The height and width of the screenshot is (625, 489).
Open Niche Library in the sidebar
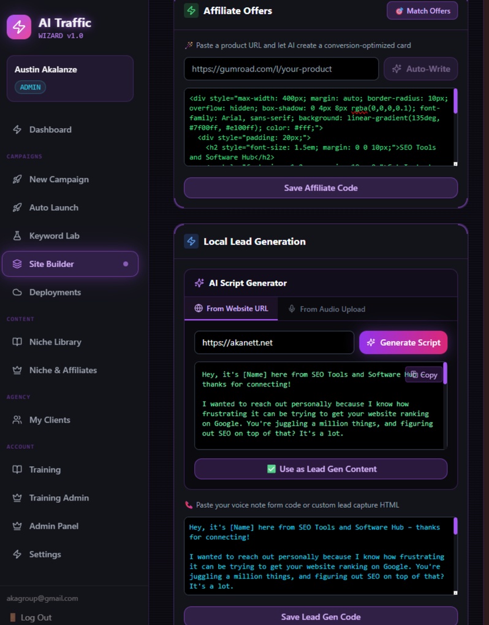[70, 342]
